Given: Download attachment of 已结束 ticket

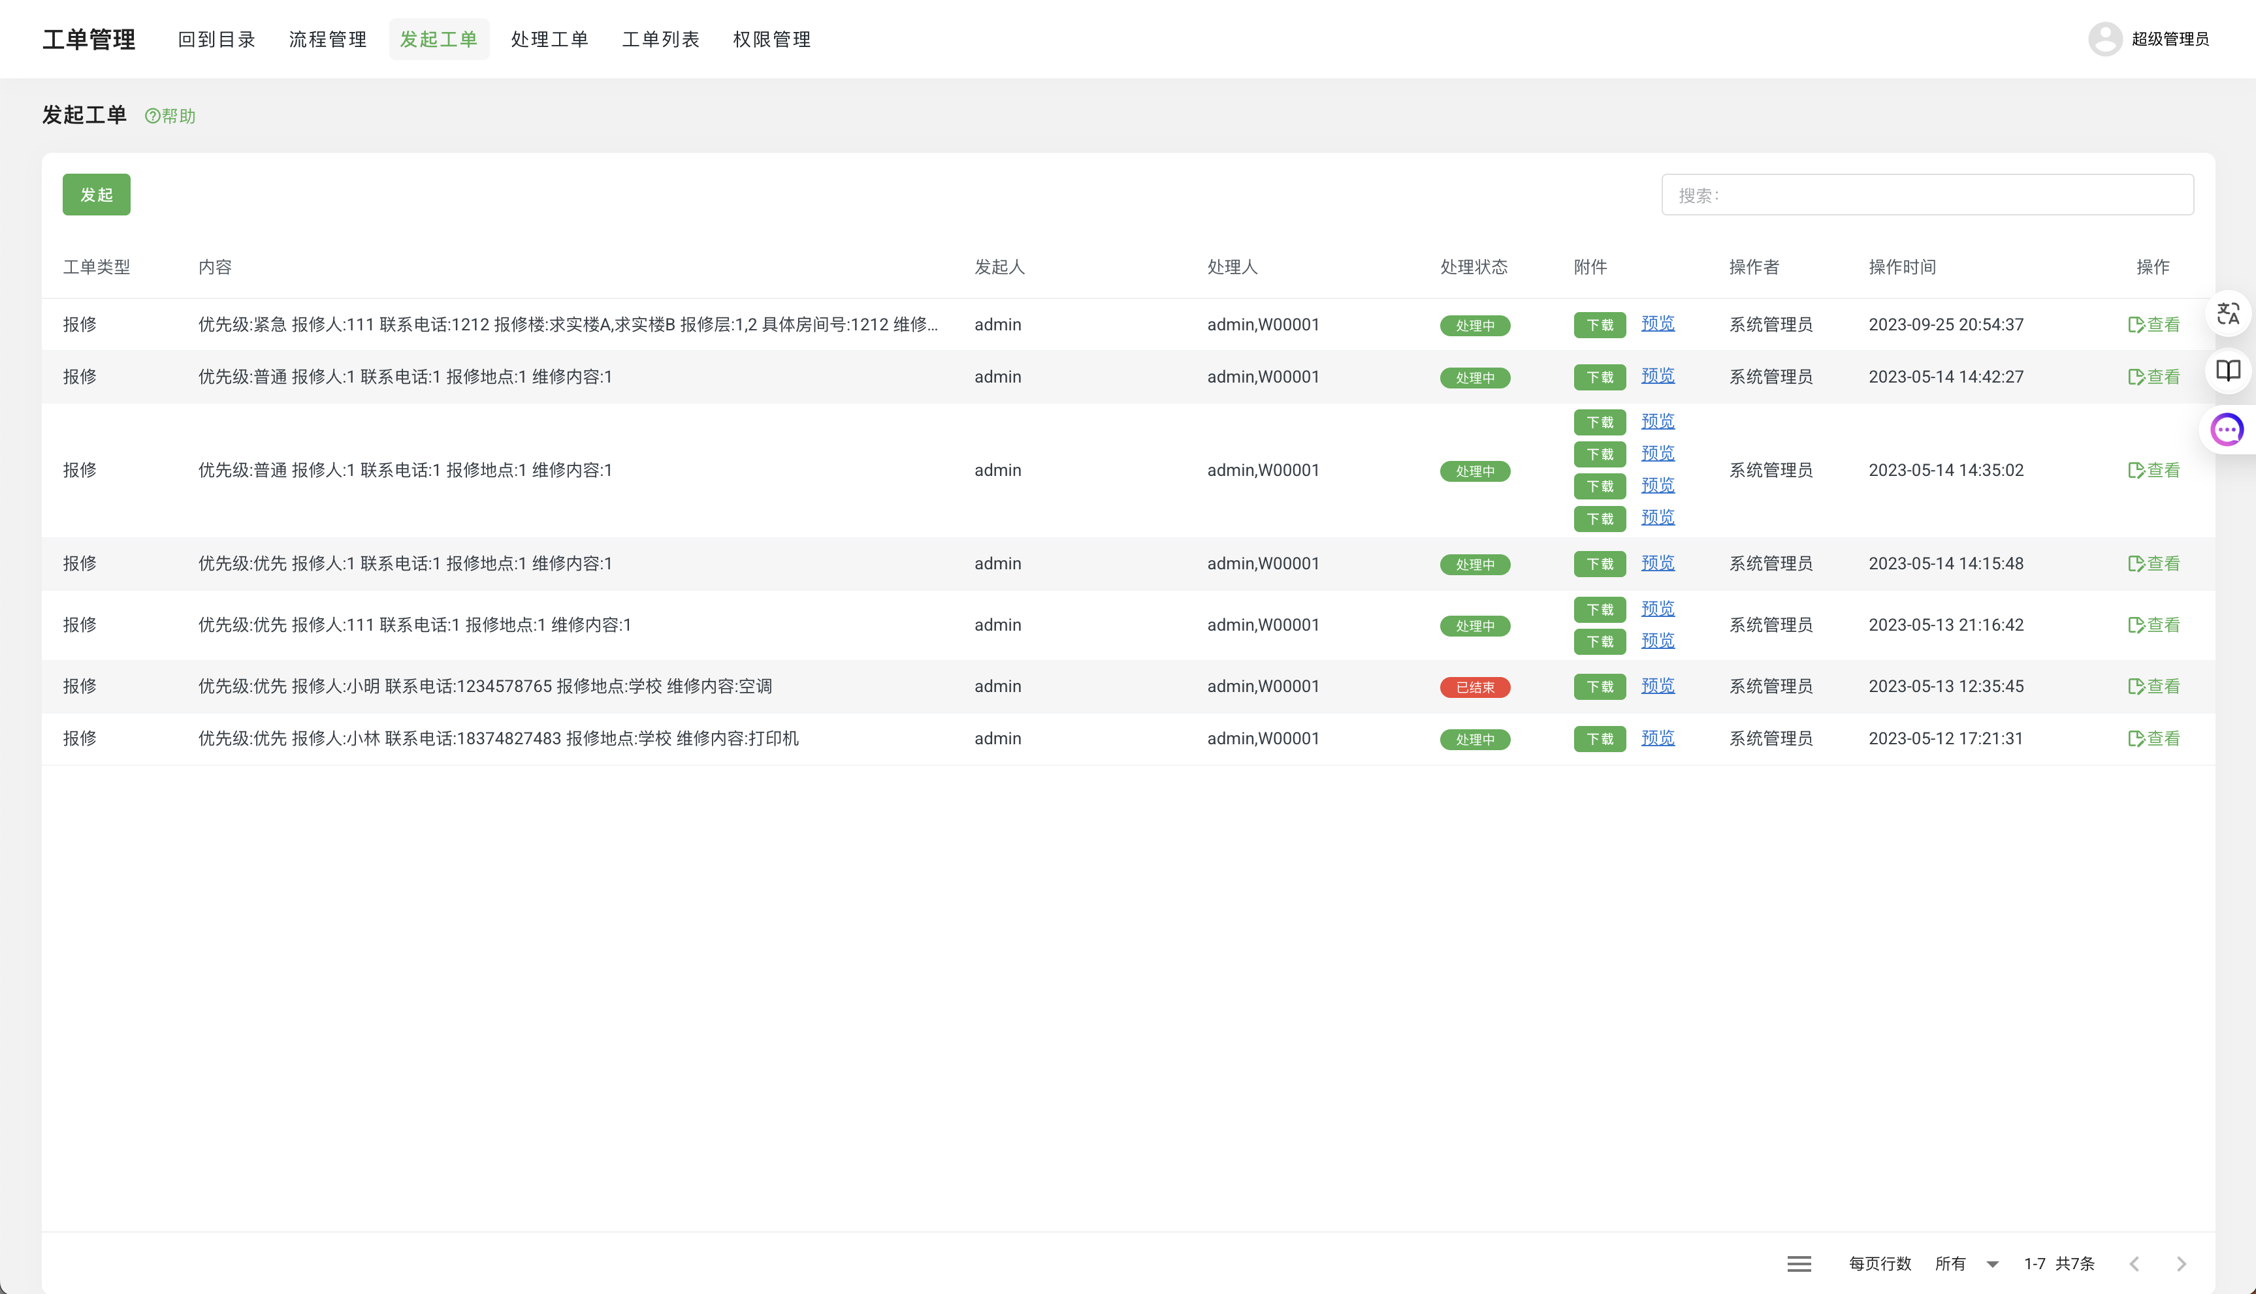Looking at the screenshot, I should pos(1599,687).
